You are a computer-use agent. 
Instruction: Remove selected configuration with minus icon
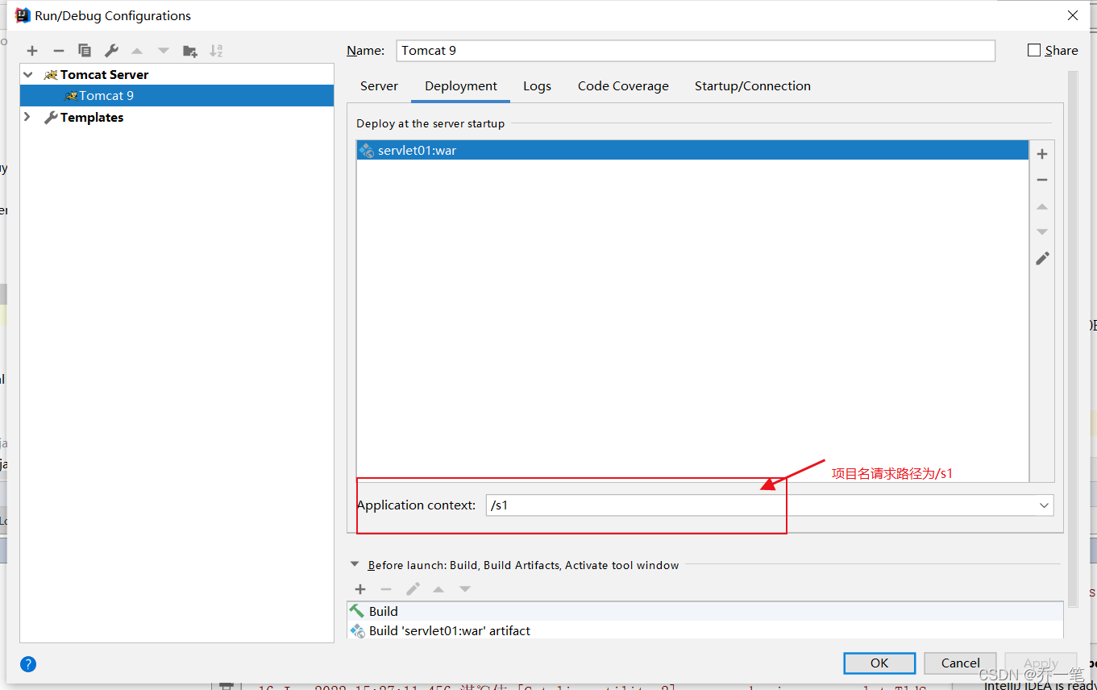pos(58,51)
